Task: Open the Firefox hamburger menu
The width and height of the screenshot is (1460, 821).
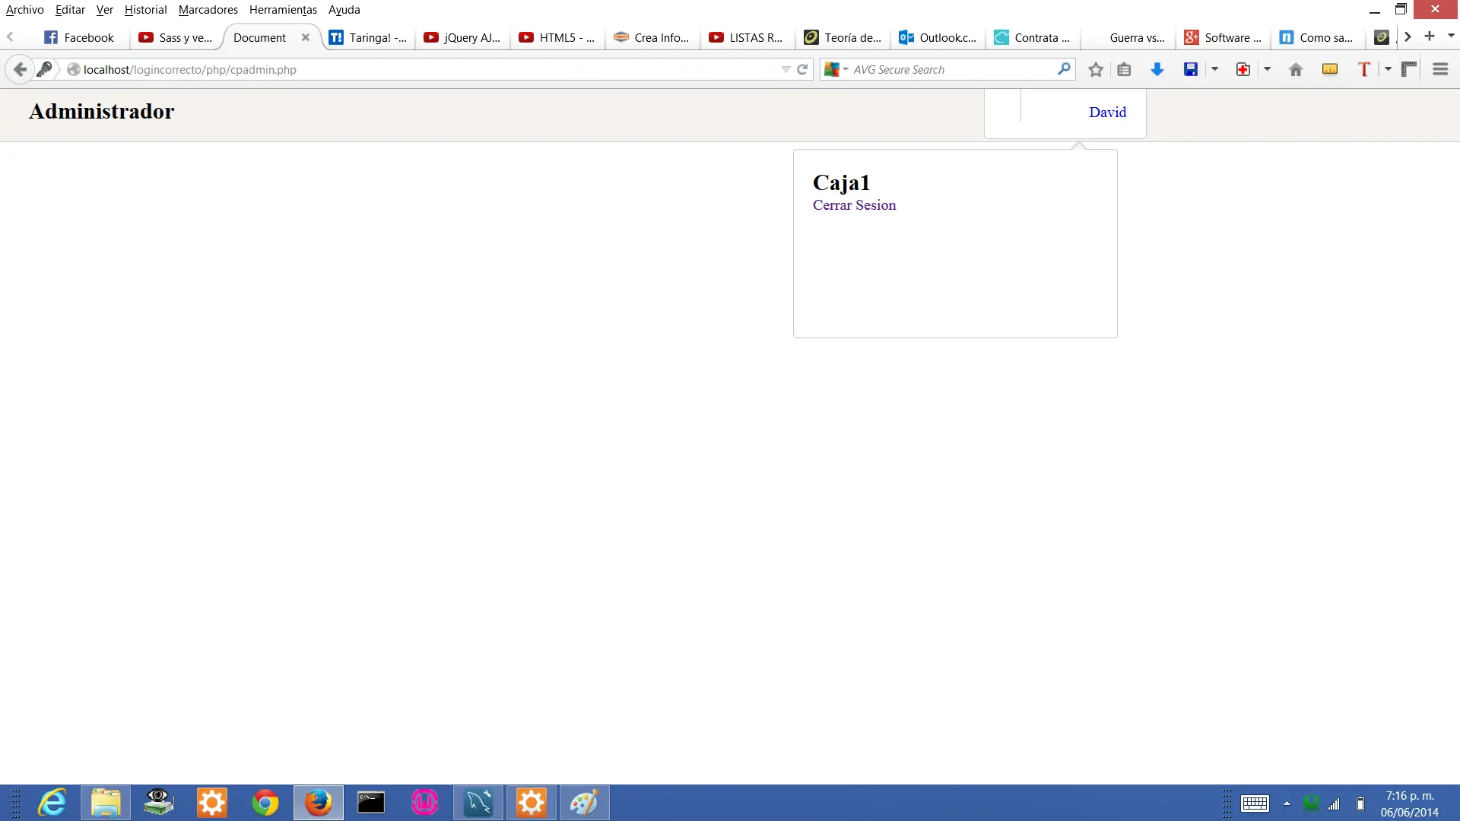Action: tap(1440, 69)
